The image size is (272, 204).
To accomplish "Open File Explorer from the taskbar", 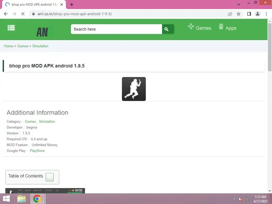I will pos(22,199).
